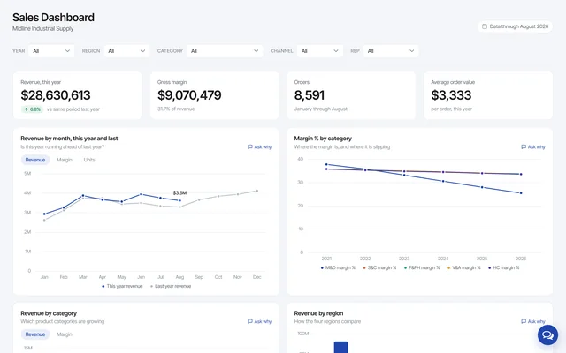The height and width of the screenshot is (353, 566).
Task: Toggle Last year revenue legend item
Action: (171, 286)
